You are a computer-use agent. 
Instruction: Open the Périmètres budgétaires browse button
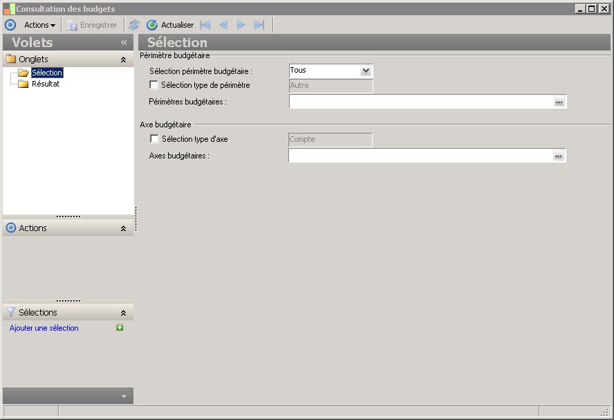click(559, 102)
